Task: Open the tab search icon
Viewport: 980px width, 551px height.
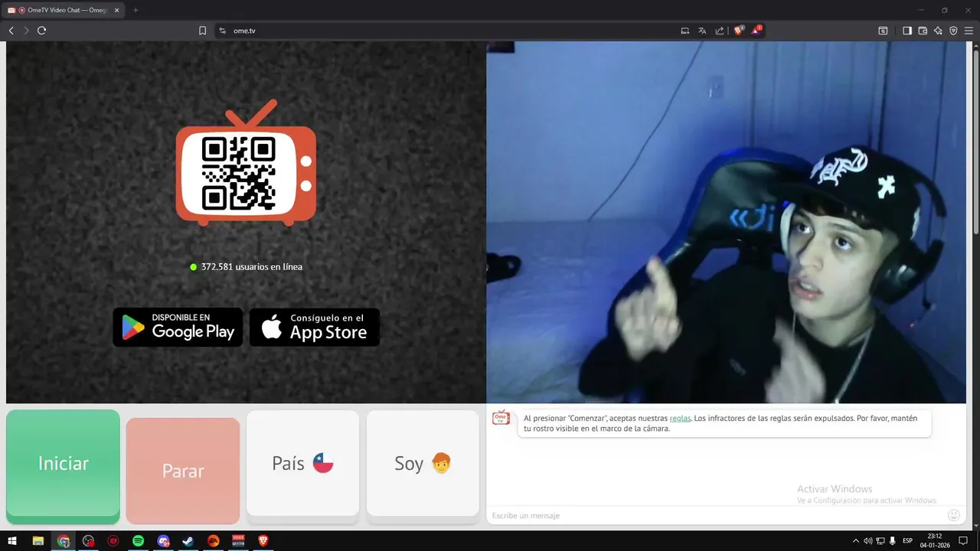Action: click(883, 31)
